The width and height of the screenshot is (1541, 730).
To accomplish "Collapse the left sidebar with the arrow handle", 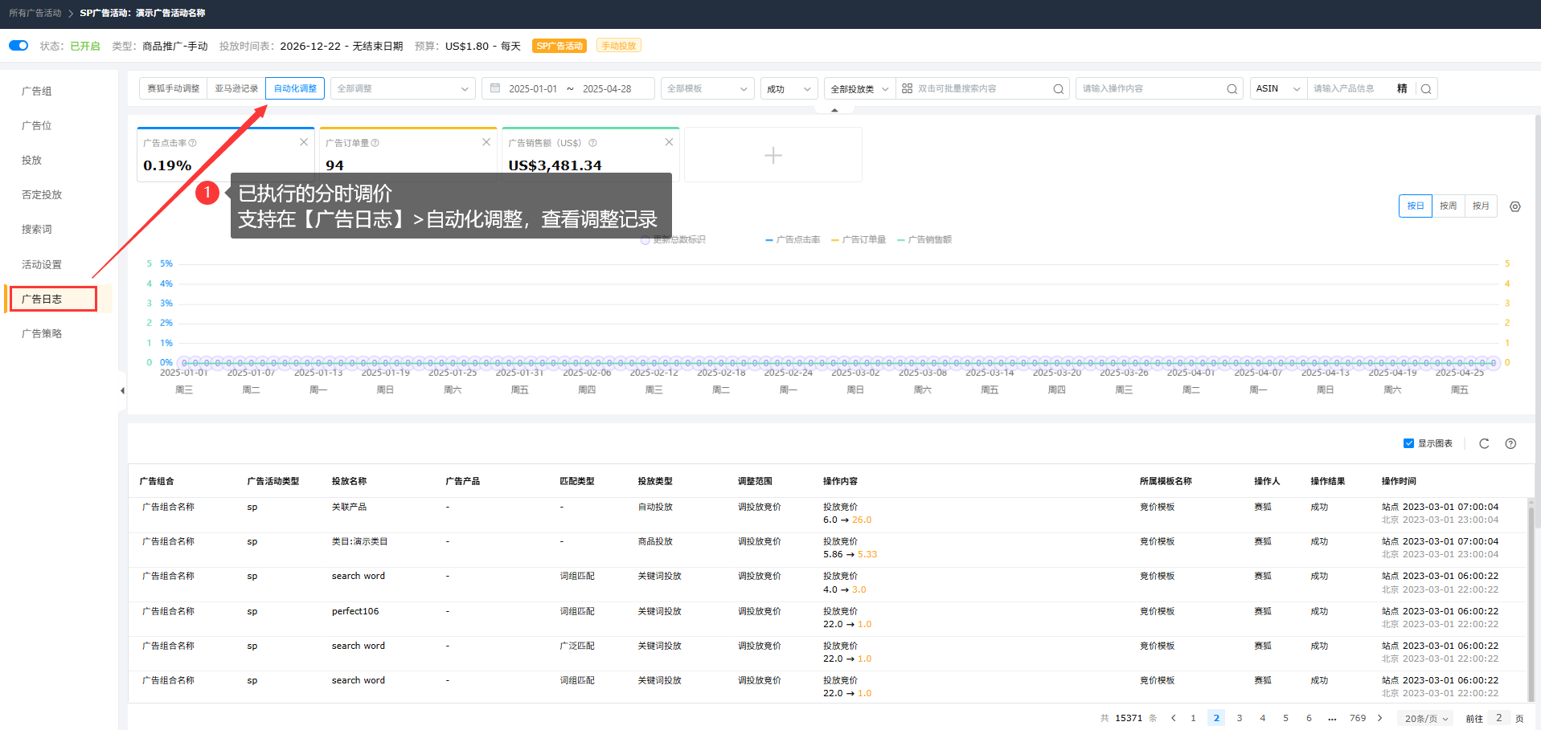I will (x=122, y=390).
